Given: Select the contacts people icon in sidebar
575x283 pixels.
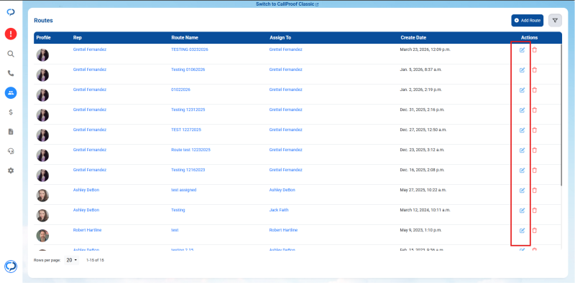Looking at the screenshot, I should [x=11, y=93].
